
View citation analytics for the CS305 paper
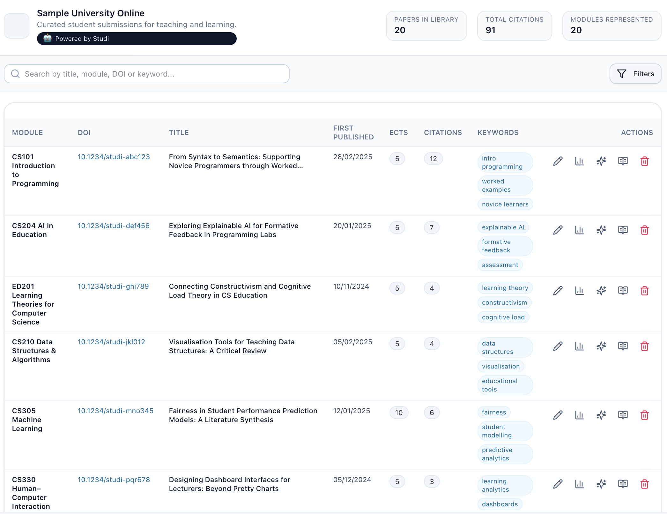point(579,415)
